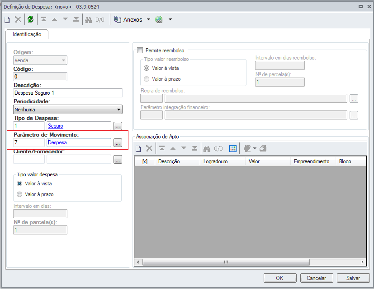Select Valor à vista under Tipo valor despesa
Image resolution: width=374 pixels, height=289 pixels.
(x=19, y=183)
